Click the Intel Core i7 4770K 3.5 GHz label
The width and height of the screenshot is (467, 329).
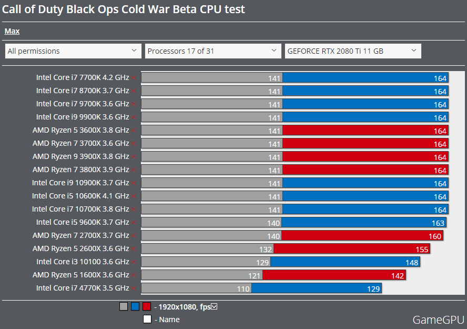[83, 288]
